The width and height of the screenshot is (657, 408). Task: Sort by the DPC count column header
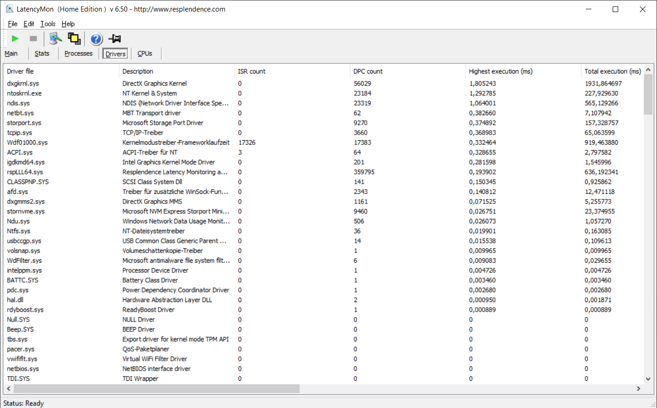click(368, 71)
